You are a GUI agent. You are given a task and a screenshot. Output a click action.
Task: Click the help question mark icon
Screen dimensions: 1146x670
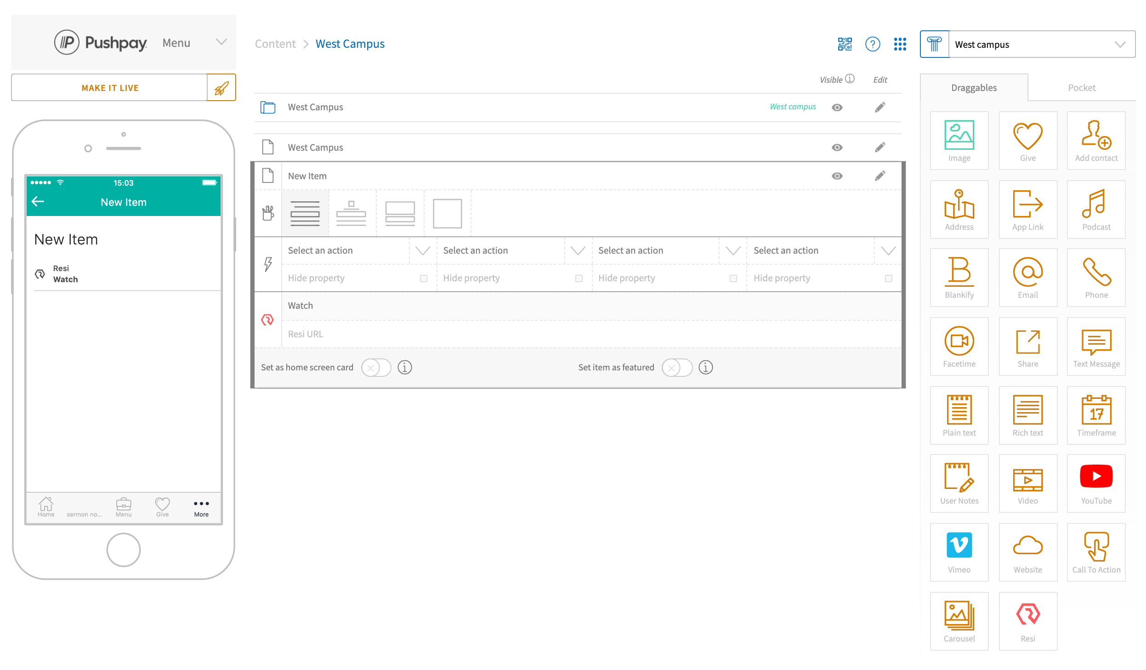(x=872, y=44)
